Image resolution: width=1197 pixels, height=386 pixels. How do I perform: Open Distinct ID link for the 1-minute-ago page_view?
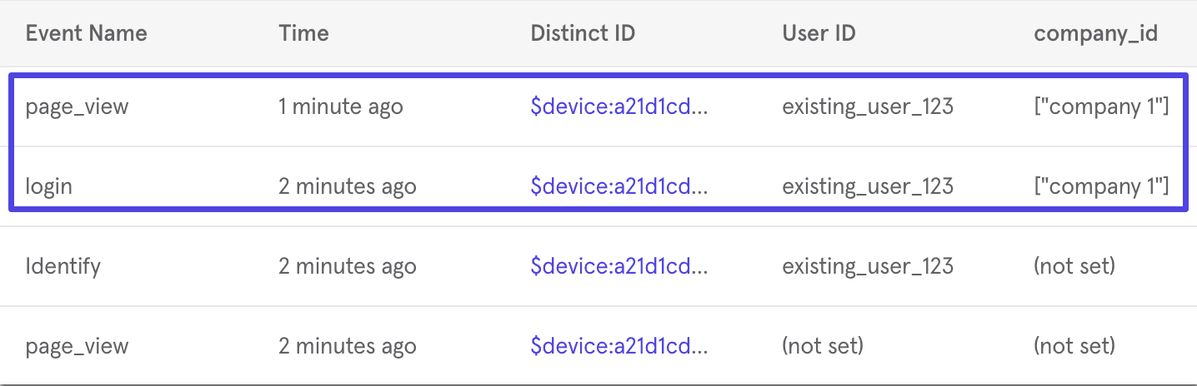(x=619, y=106)
